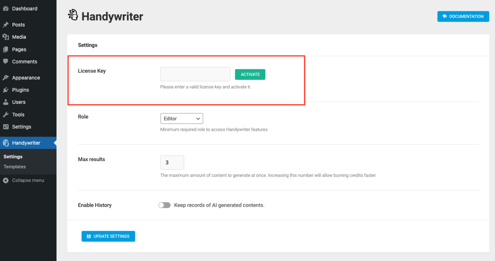Open the DOCUMENTATION page
The image size is (495, 261).
(x=463, y=16)
